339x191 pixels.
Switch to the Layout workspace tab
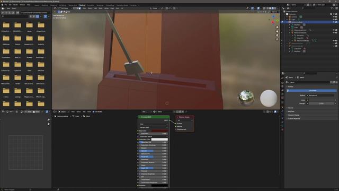pyautogui.click(x=37, y=5)
